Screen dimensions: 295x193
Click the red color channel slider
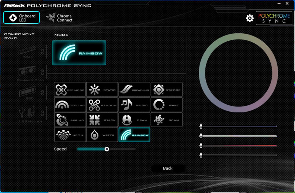coord(238,145)
